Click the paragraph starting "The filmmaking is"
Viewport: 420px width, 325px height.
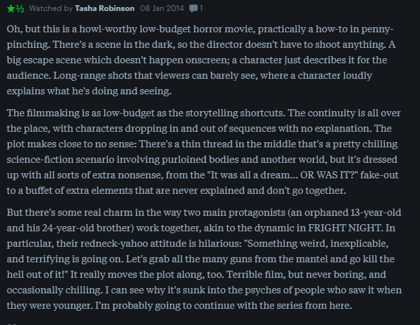[204, 152]
